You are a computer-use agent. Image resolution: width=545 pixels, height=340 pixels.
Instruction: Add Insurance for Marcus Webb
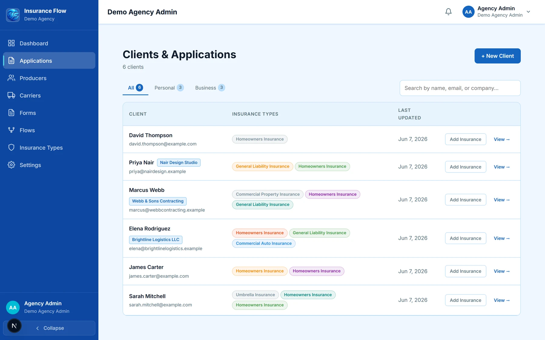465,200
